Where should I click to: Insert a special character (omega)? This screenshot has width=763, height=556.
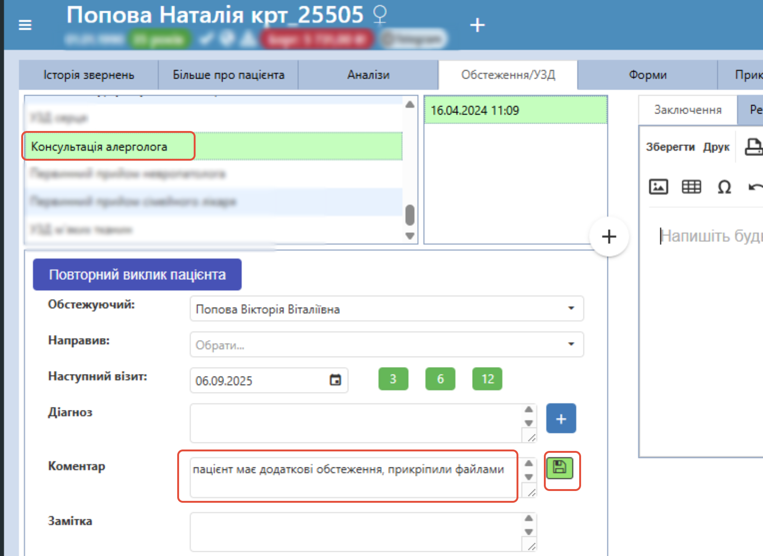tap(724, 187)
